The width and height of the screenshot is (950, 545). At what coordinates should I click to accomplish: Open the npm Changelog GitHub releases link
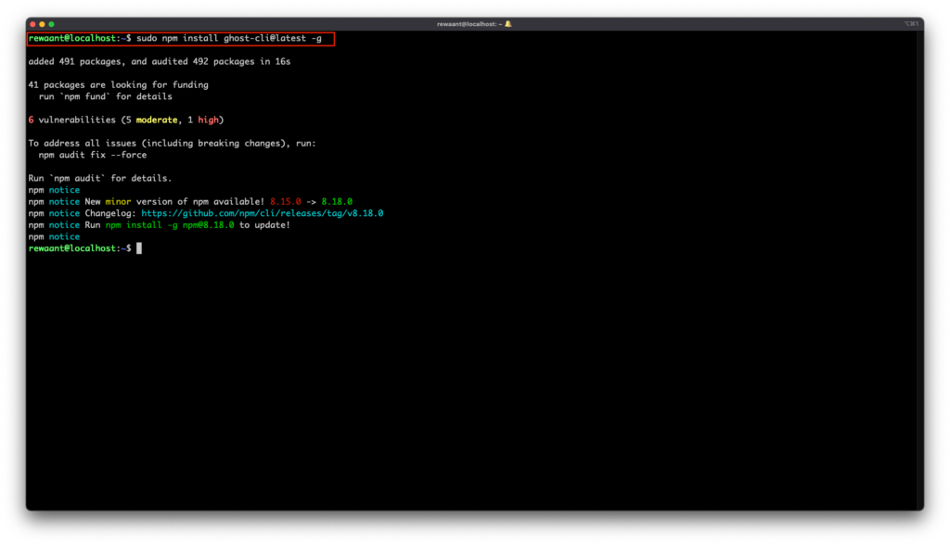(263, 213)
